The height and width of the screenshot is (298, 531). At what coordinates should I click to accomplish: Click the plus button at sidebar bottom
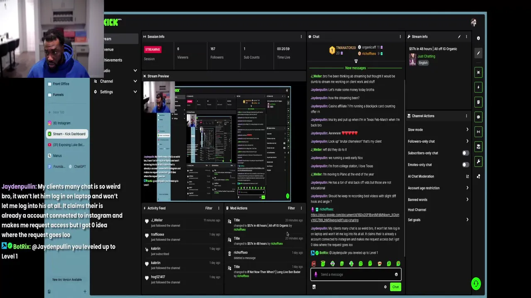pos(85,291)
